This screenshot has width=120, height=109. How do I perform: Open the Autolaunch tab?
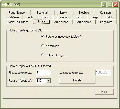61,22
